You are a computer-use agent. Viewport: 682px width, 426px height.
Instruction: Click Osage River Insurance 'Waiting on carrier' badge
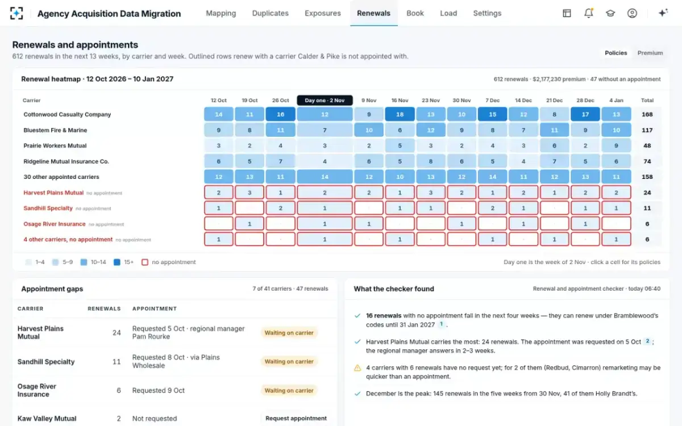[289, 391]
